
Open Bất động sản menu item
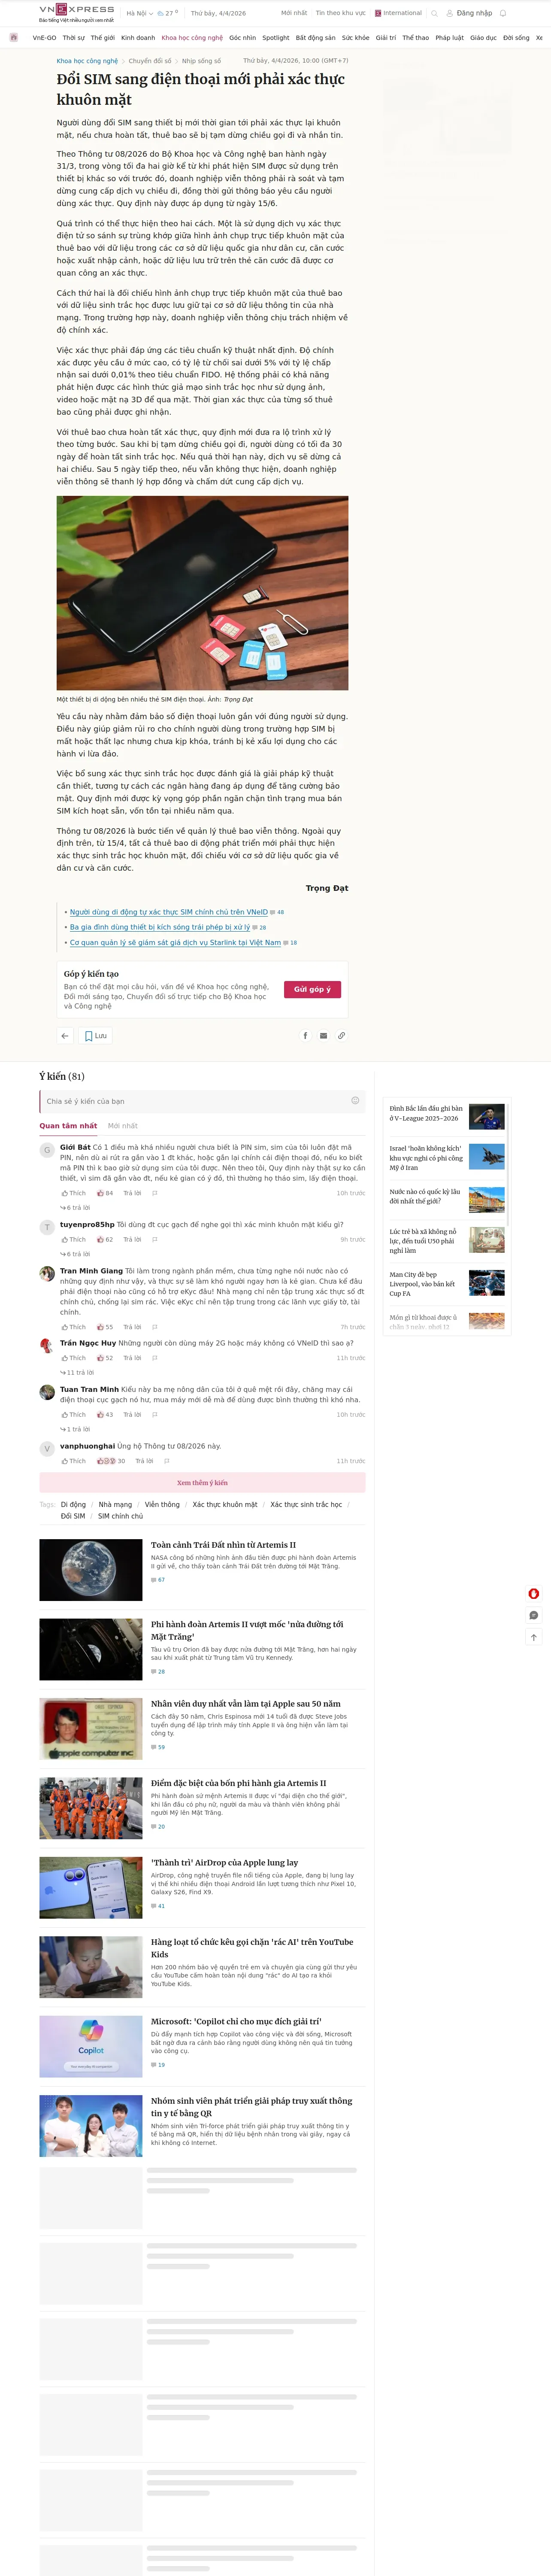click(316, 38)
